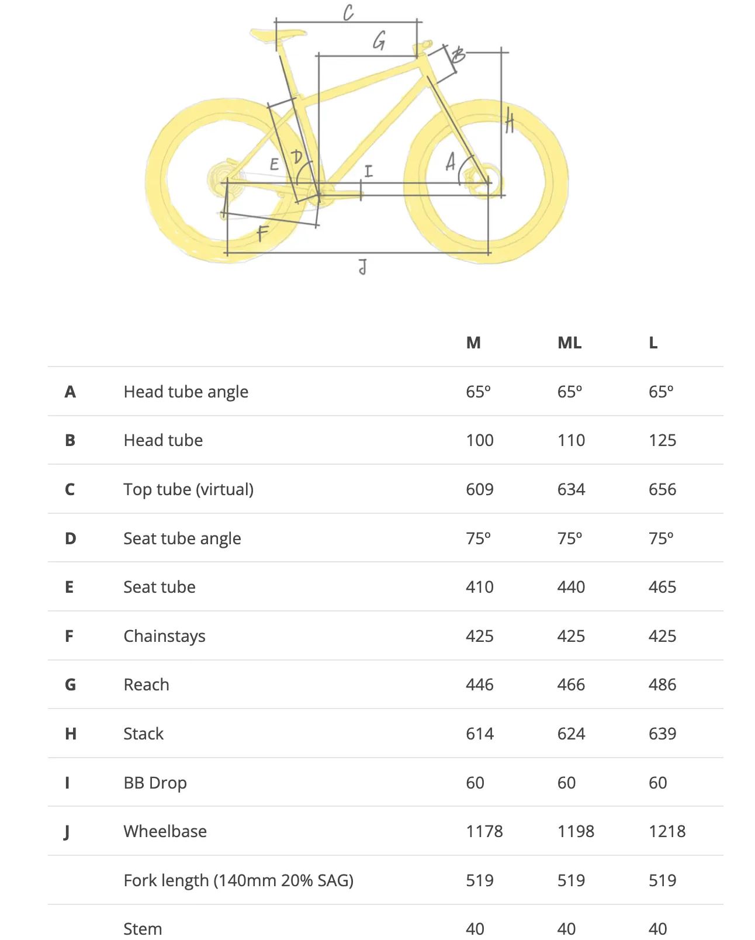Click the ML size column header
This screenshot has width=755, height=940.
point(569,343)
